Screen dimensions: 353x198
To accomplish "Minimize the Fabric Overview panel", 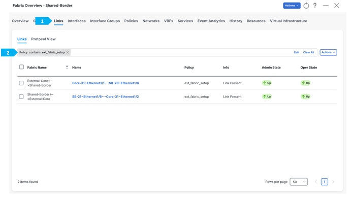I will 326,6.
